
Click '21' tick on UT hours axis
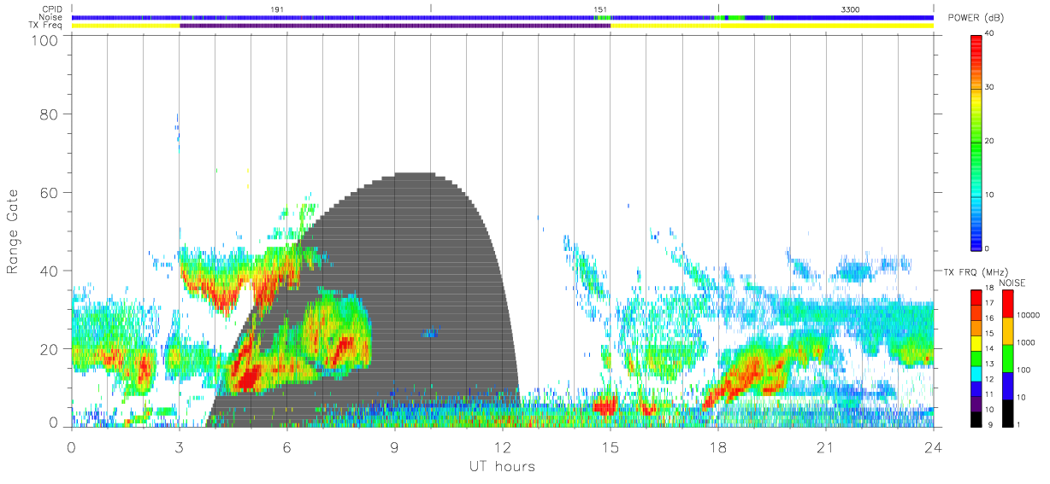click(x=826, y=446)
